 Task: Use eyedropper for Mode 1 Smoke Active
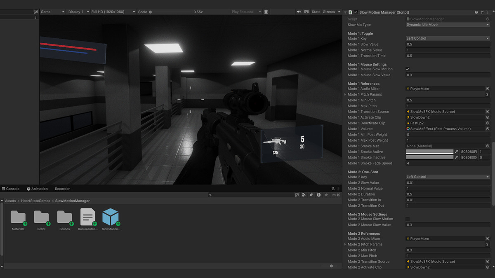[x=457, y=152]
